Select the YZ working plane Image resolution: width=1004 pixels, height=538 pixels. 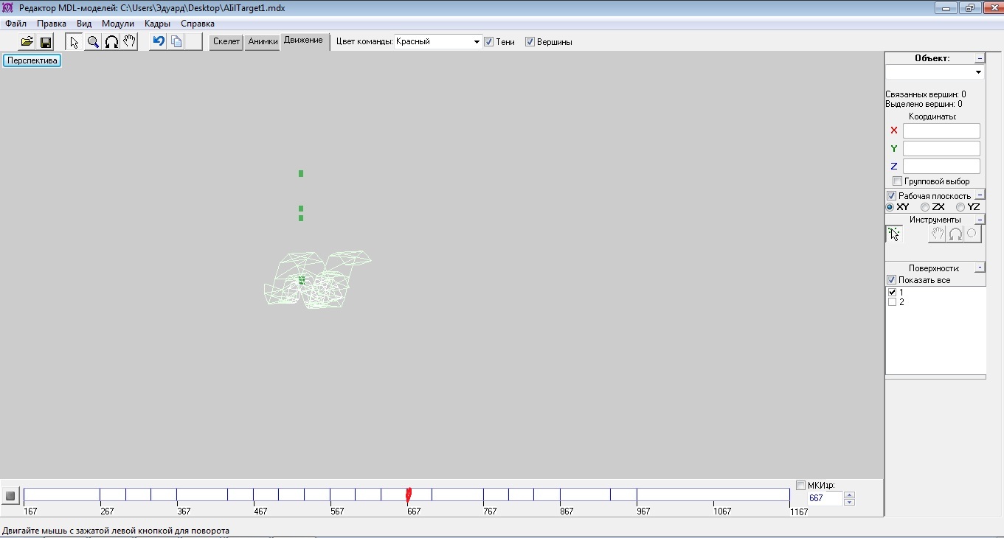960,208
